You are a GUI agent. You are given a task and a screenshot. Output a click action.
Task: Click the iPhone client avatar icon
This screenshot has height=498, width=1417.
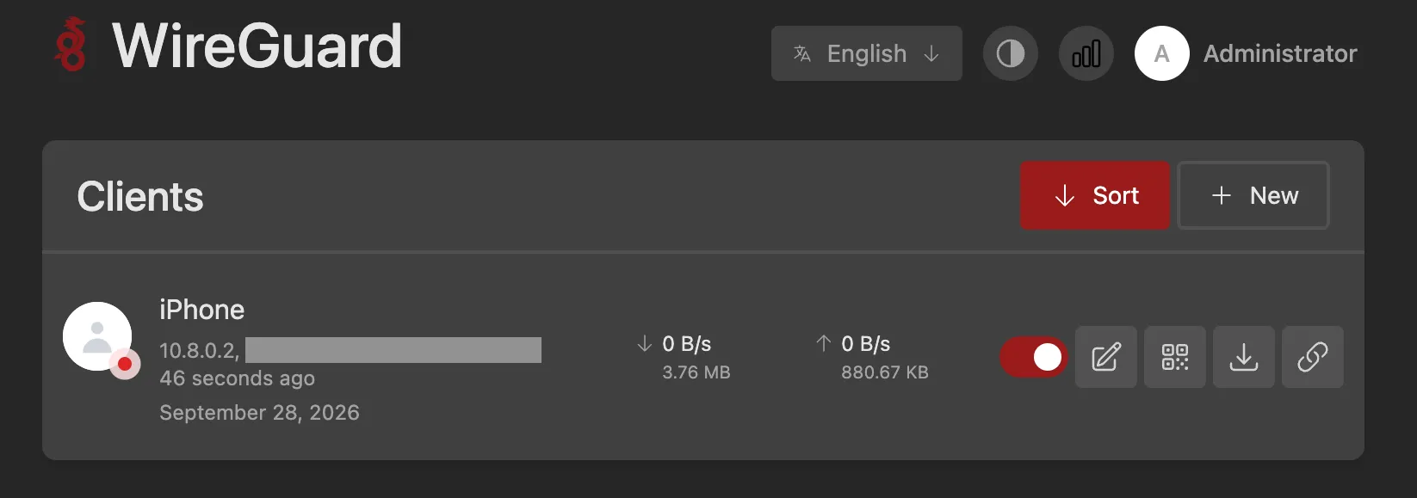click(x=97, y=336)
